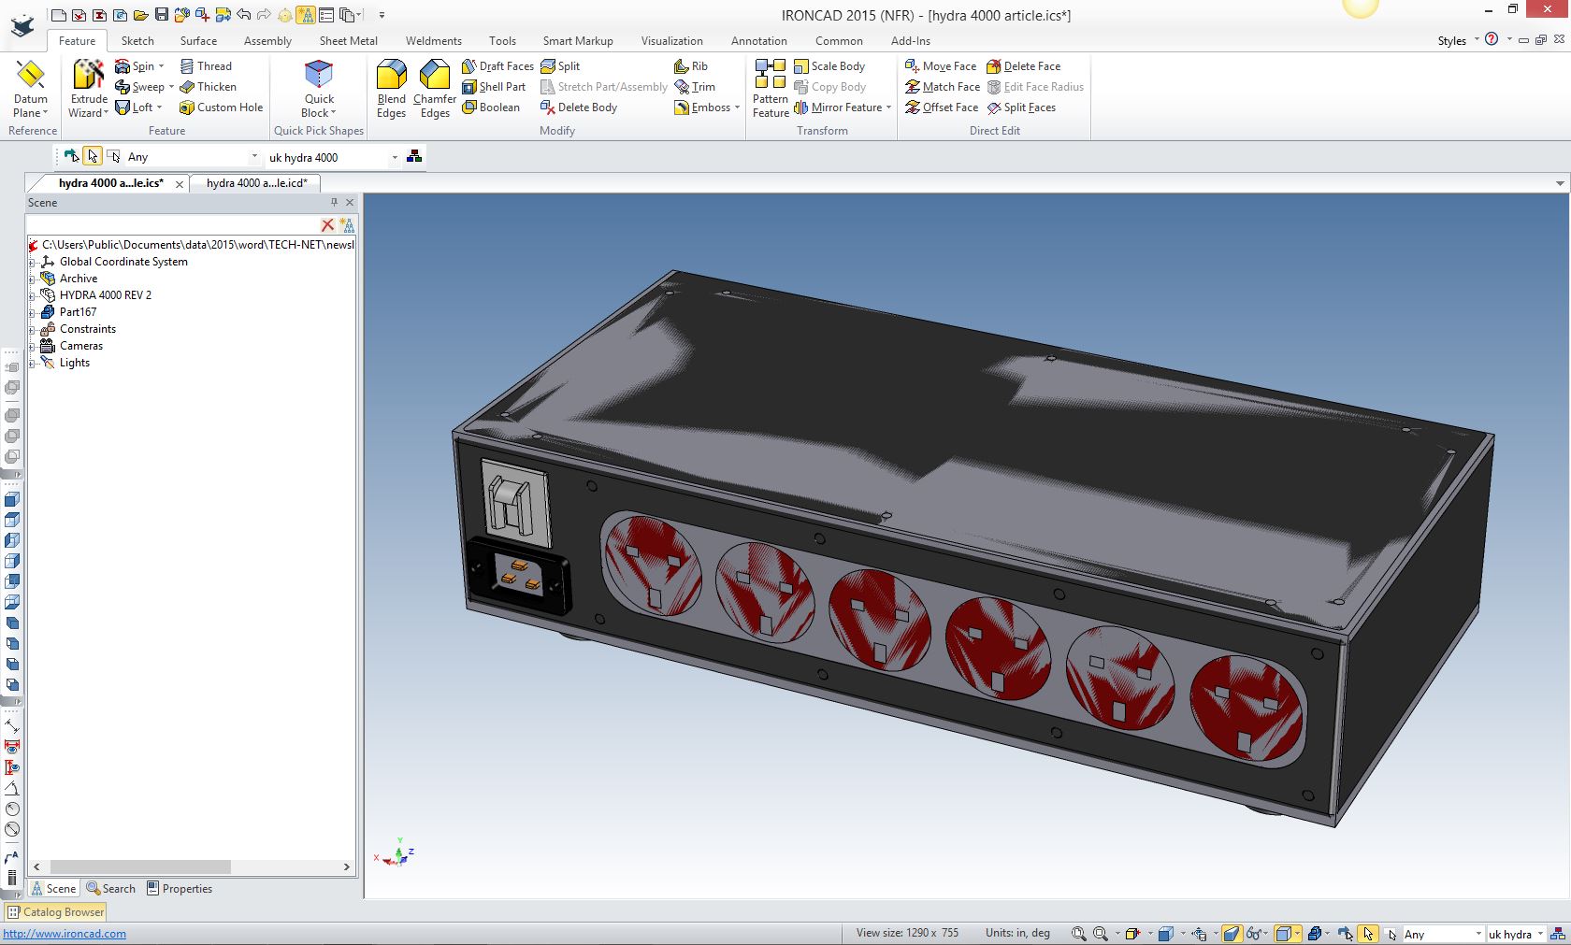Toggle the Scene panel pin
Image resolution: width=1571 pixels, height=945 pixels.
334,202
